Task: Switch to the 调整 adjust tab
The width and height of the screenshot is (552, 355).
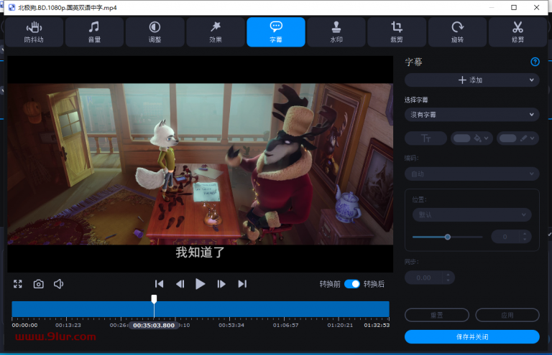Action: click(x=155, y=32)
